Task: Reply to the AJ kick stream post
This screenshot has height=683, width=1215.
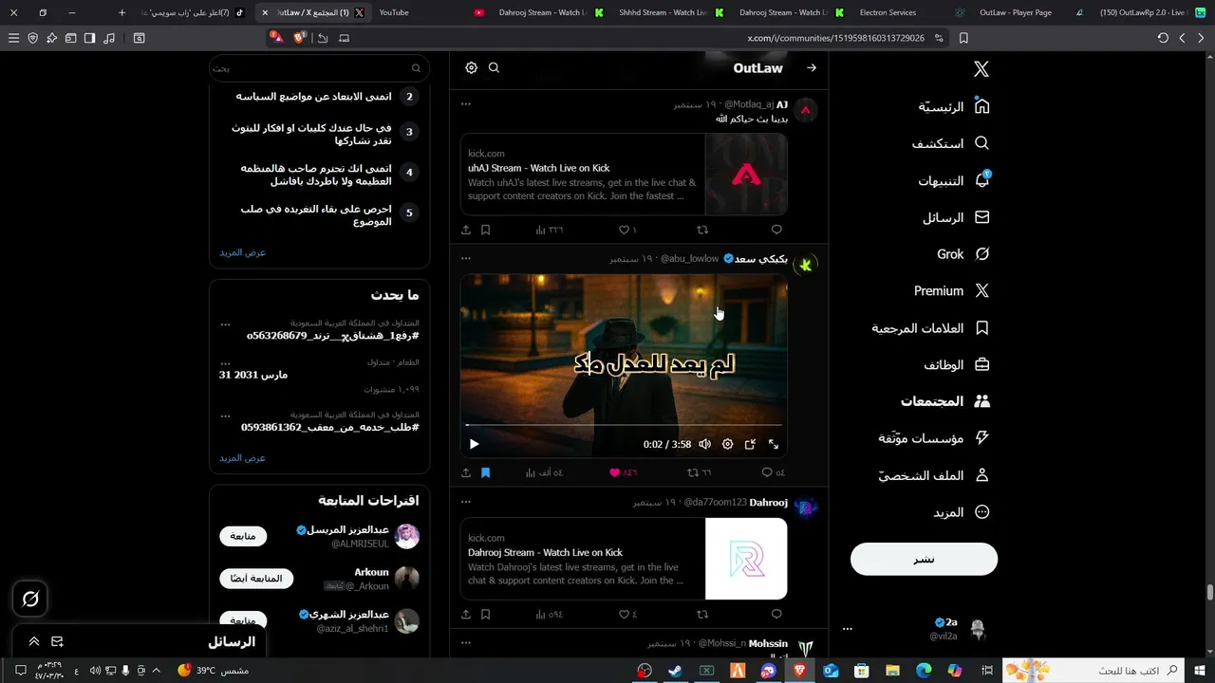Action: [776, 230]
